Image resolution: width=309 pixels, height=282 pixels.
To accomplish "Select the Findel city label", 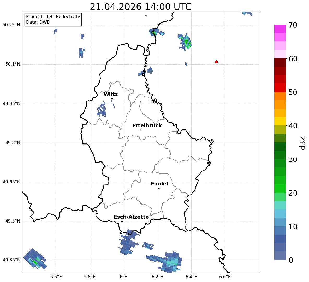I will tap(159, 184).
